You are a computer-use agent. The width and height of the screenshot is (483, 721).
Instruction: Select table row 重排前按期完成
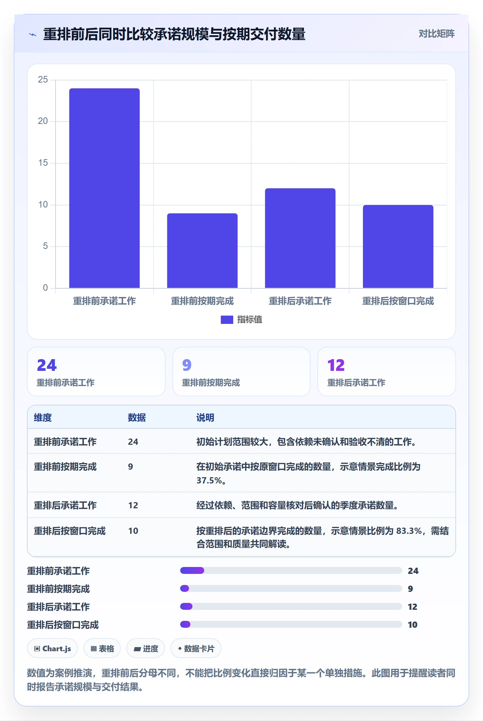pos(241,473)
